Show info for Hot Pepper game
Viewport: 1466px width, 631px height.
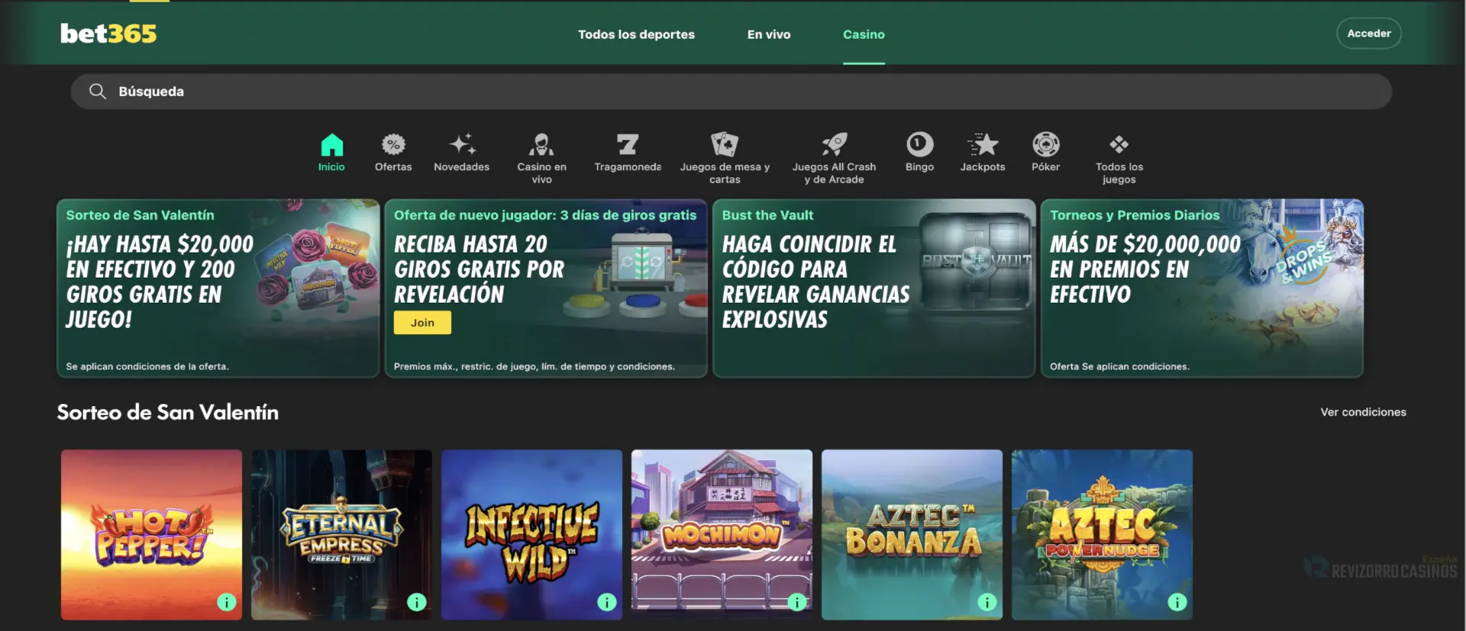click(227, 602)
